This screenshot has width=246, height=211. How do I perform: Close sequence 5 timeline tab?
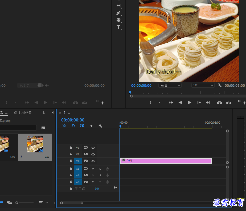pos(60,113)
